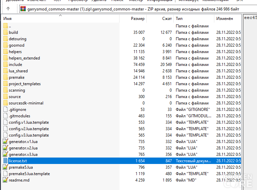
Task: Click size value 35 007 of build
Action: pos(139,32)
